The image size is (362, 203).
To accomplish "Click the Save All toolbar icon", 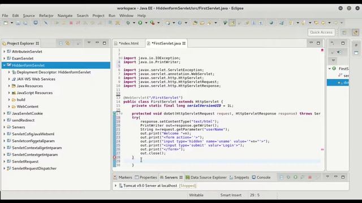I will [25, 23].
